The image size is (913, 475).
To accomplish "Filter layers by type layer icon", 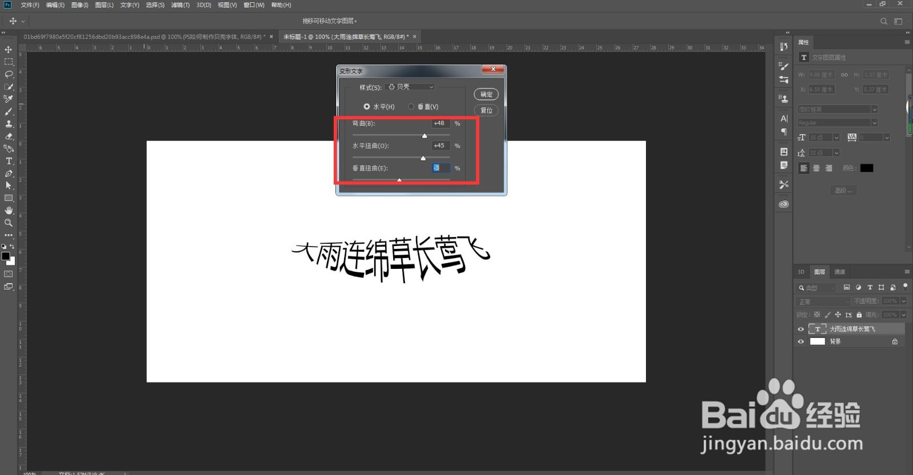I will click(x=870, y=288).
